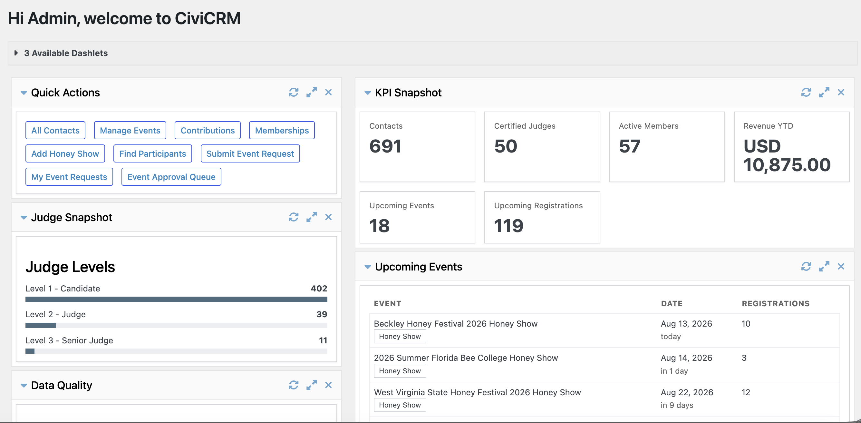
Task: Click the Level 1 - Candidate progress bar
Action: pos(177,299)
